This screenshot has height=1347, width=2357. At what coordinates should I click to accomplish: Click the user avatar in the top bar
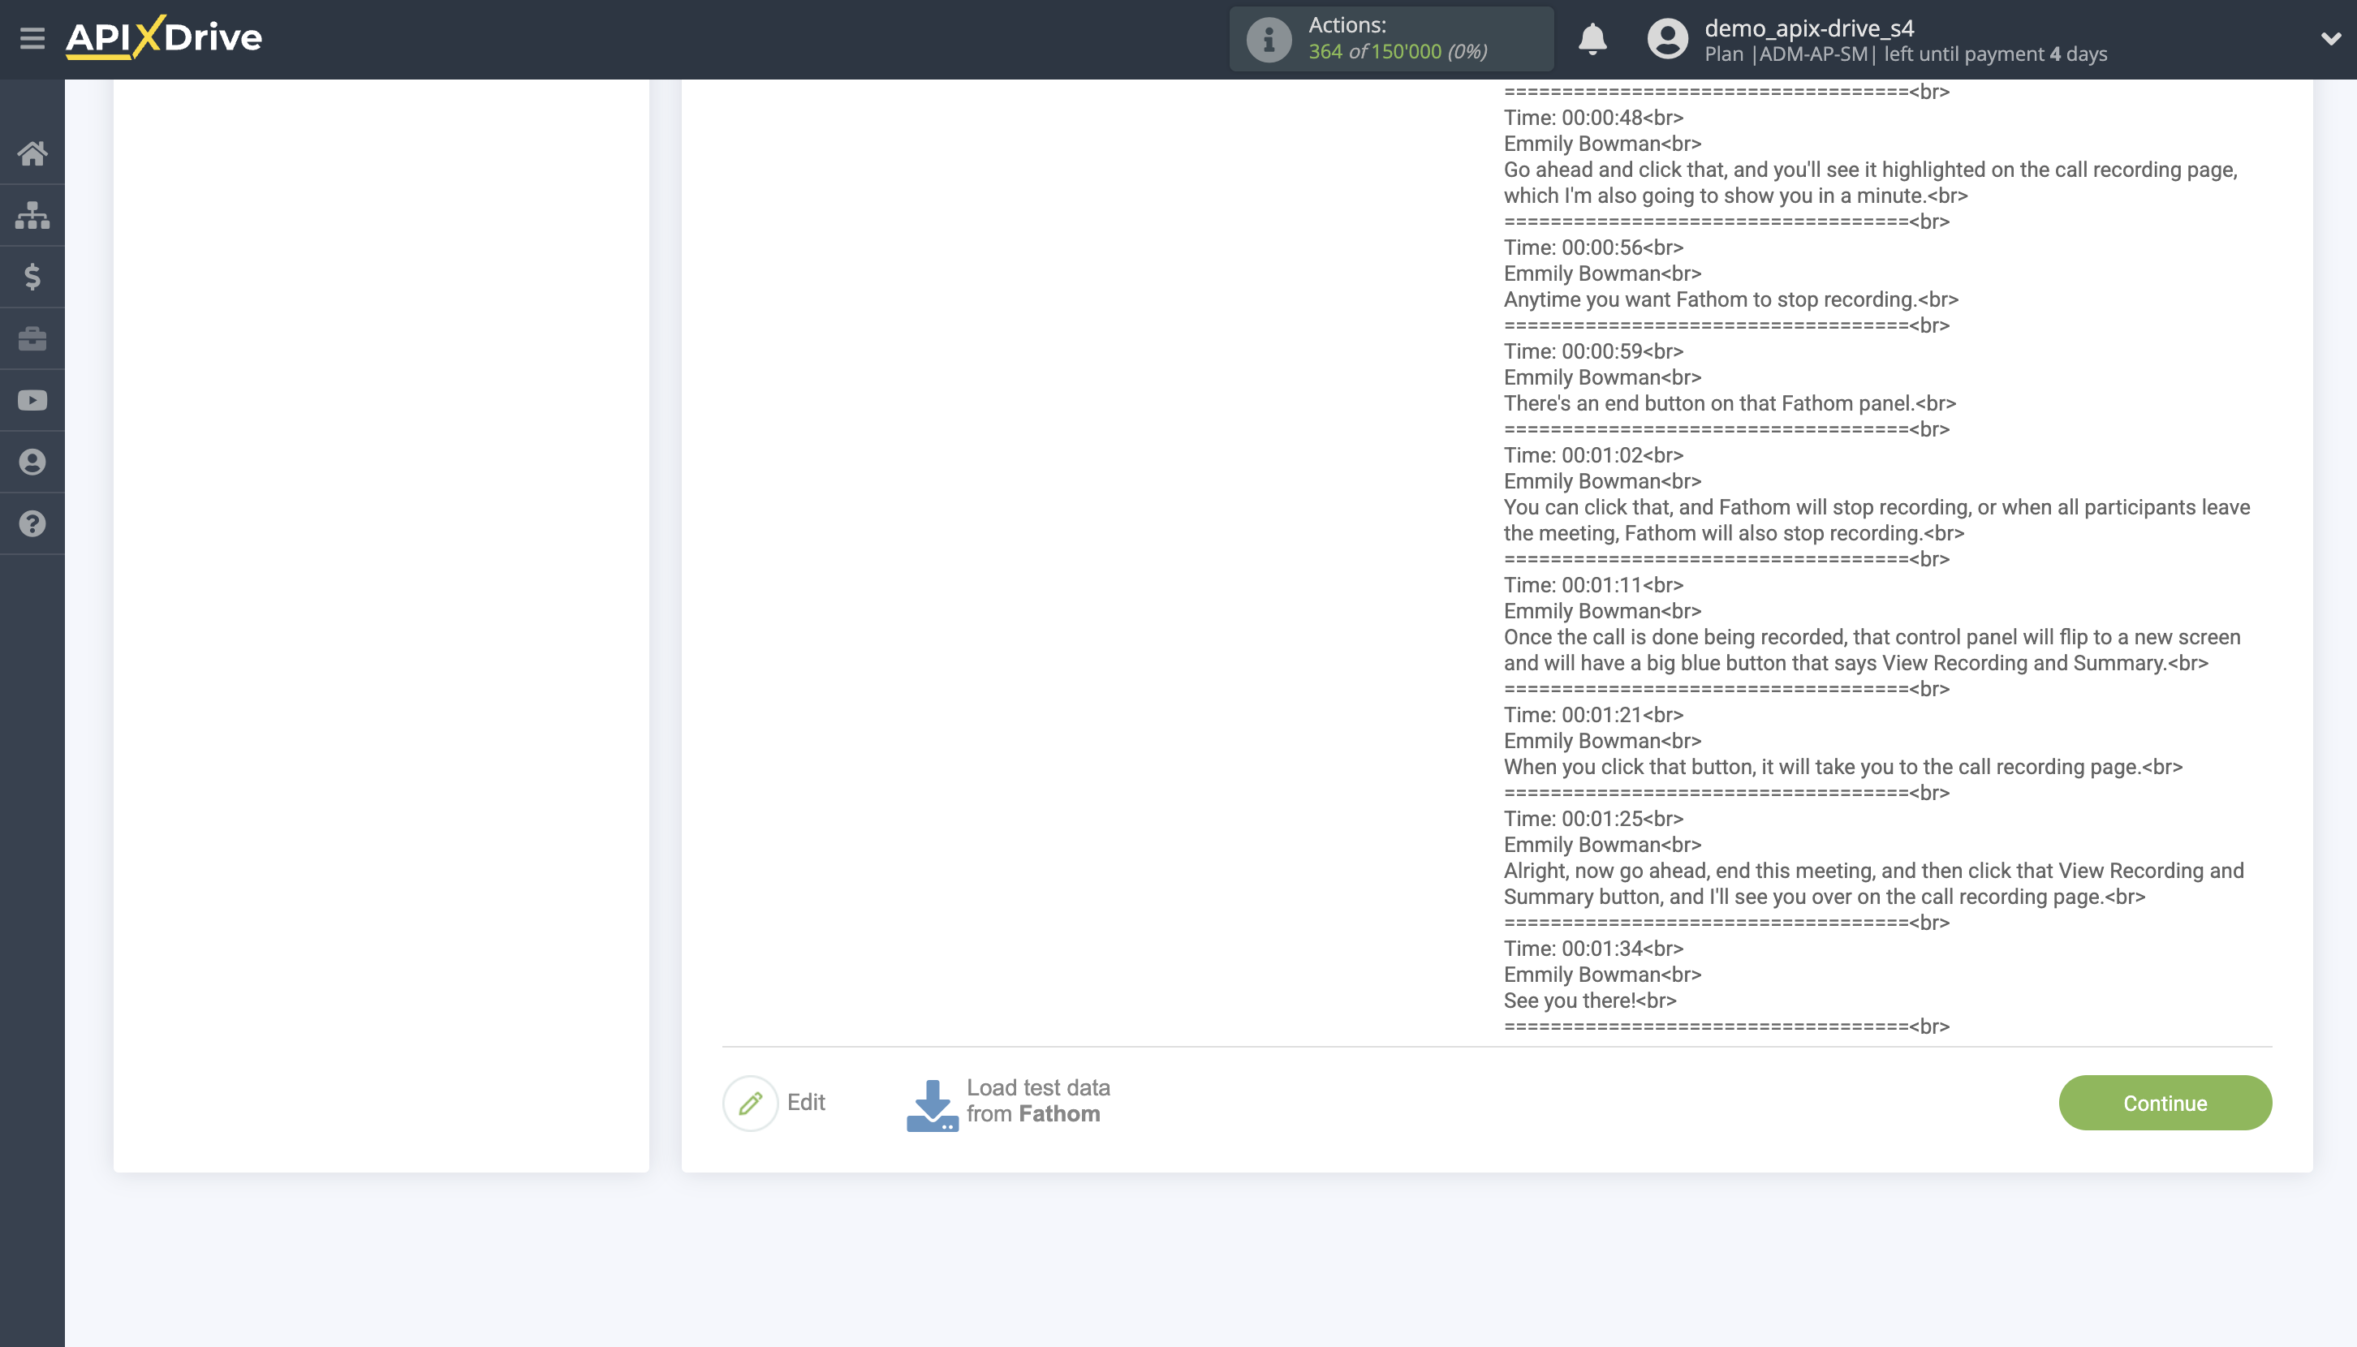(x=1668, y=39)
